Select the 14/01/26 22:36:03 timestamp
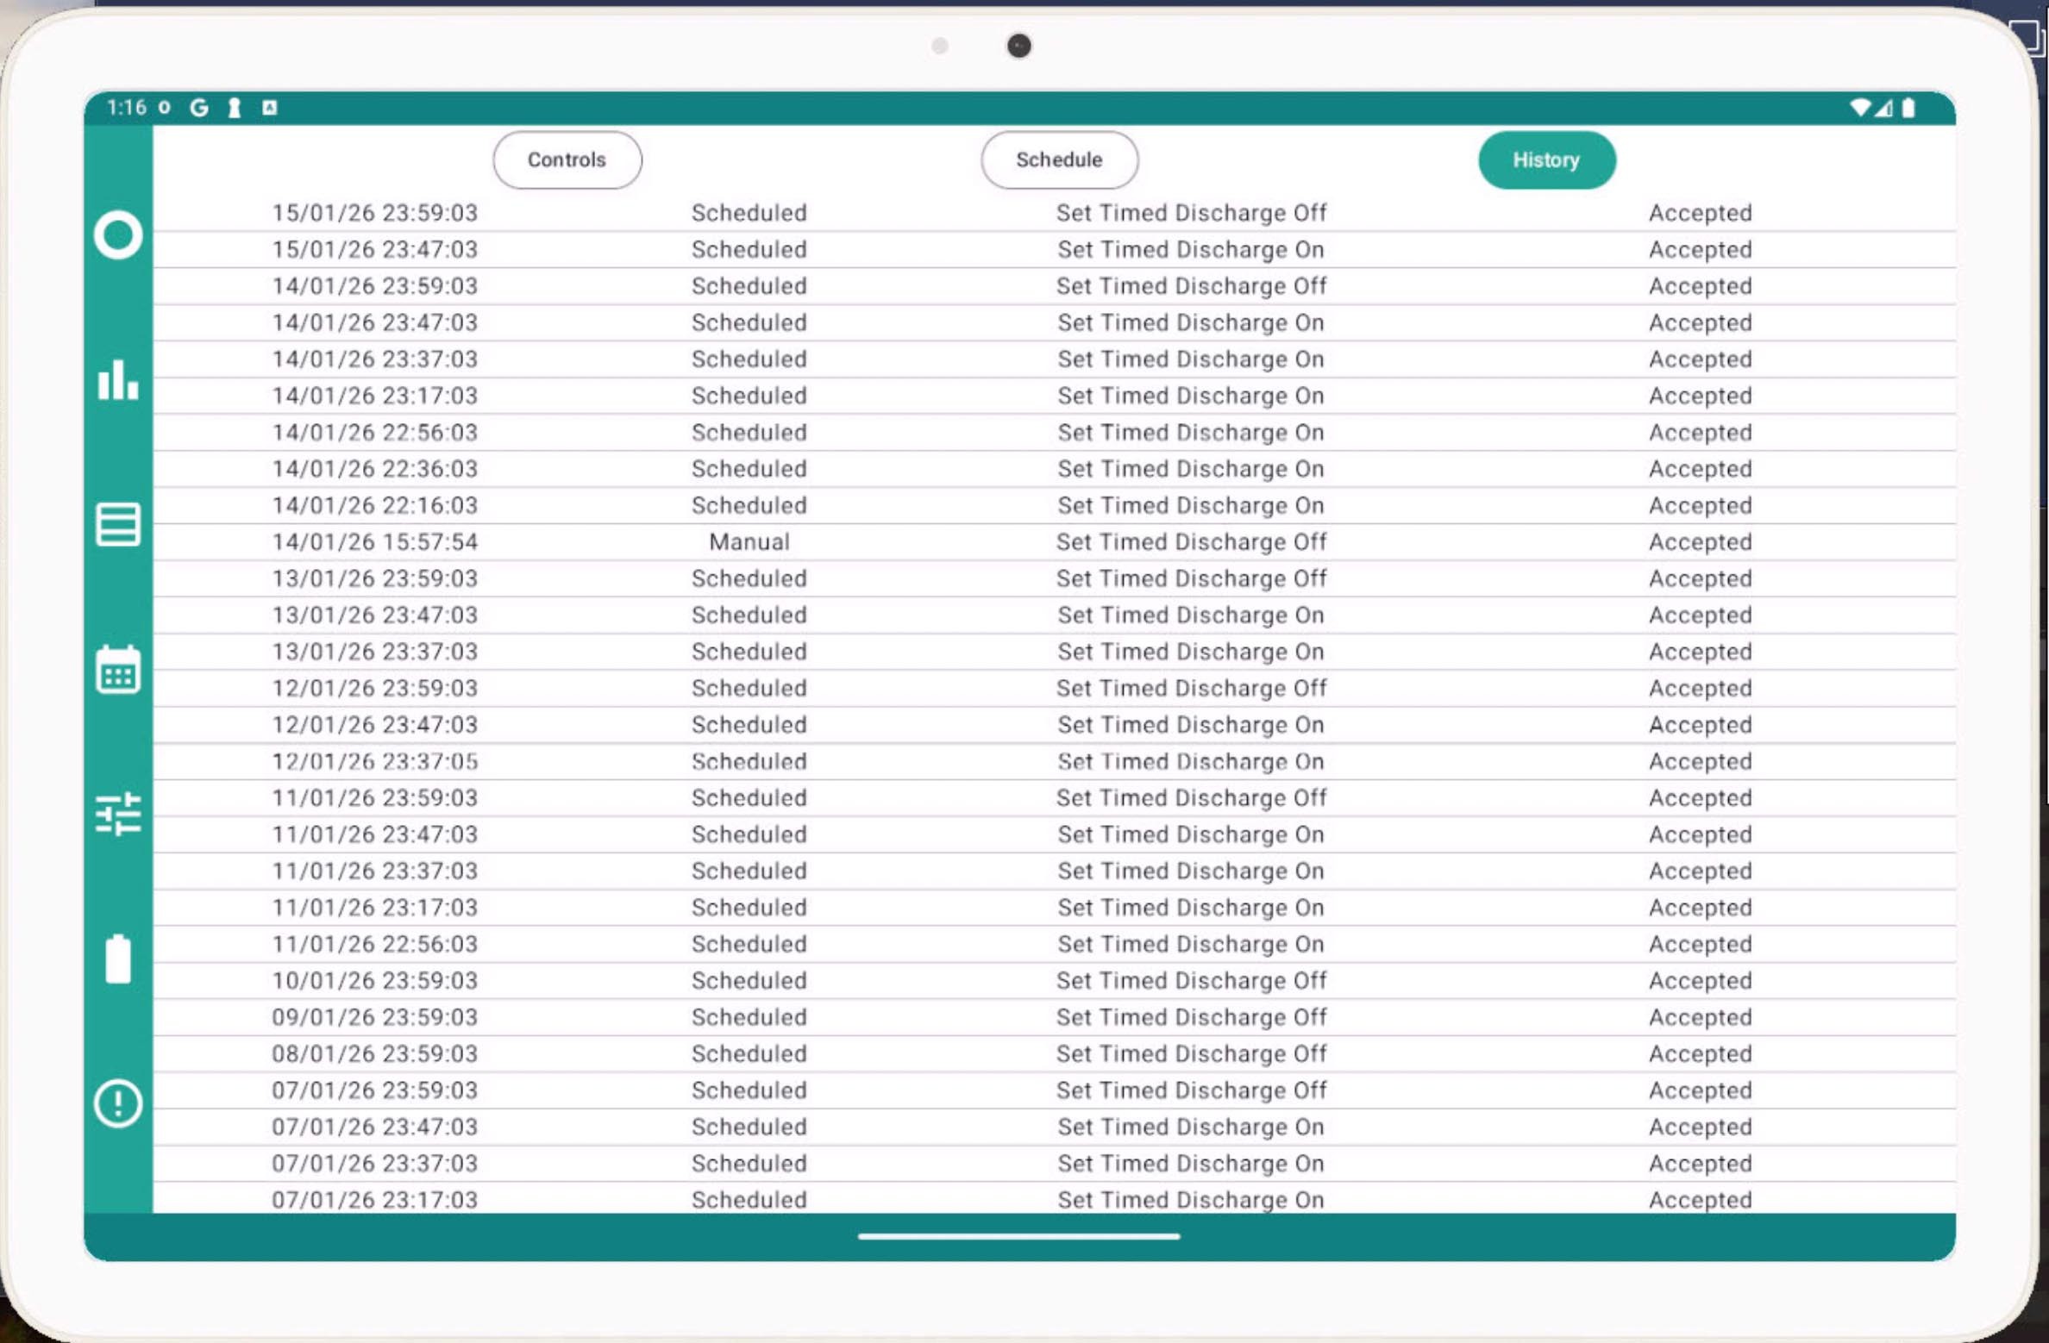 [375, 469]
